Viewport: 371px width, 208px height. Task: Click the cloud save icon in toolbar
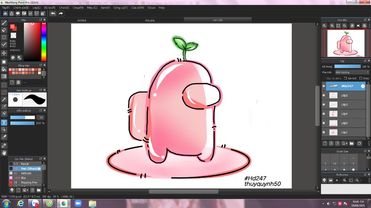click(x=5, y=13)
